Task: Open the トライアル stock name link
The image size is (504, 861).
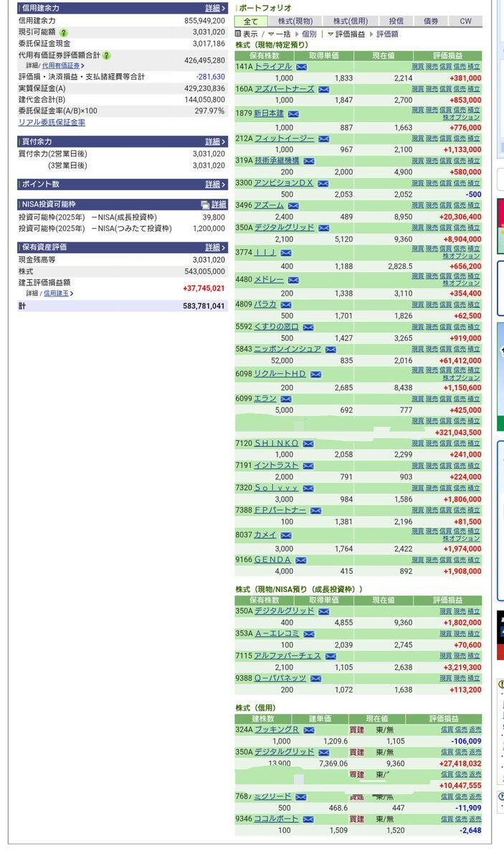Action: click(x=273, y=67)
